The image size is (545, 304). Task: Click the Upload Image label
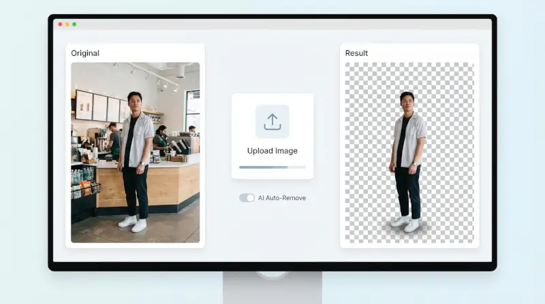coord(272,151)
